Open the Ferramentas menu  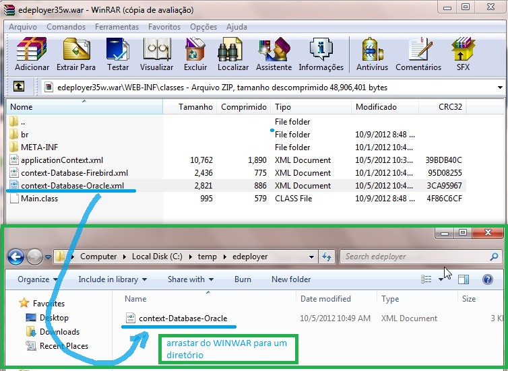pyautogui.click(x=117, y=27)
